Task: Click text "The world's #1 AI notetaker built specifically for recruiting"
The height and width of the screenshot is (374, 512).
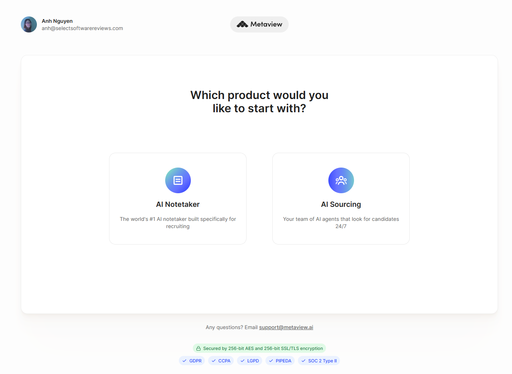Action: pyautogui.click(x=178, y=222)
